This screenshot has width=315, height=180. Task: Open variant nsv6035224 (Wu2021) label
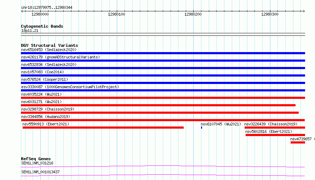pos(41,94)
